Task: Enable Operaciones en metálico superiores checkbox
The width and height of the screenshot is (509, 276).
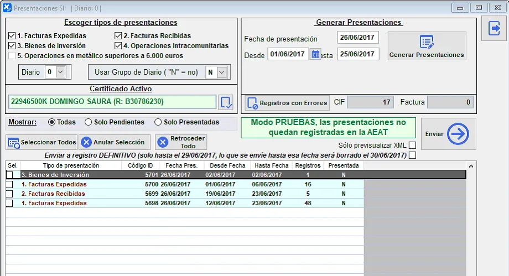Action: click(12, 56)
